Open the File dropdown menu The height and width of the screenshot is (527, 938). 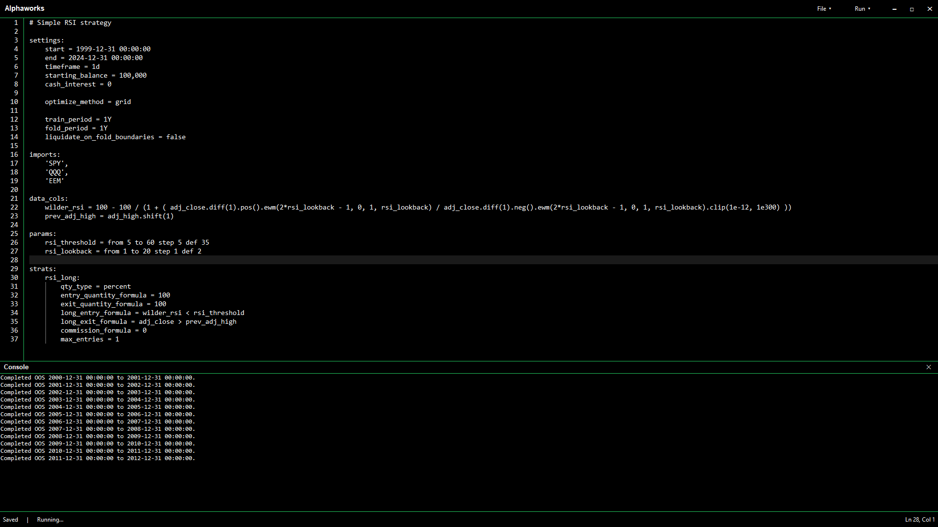(824, 9)
